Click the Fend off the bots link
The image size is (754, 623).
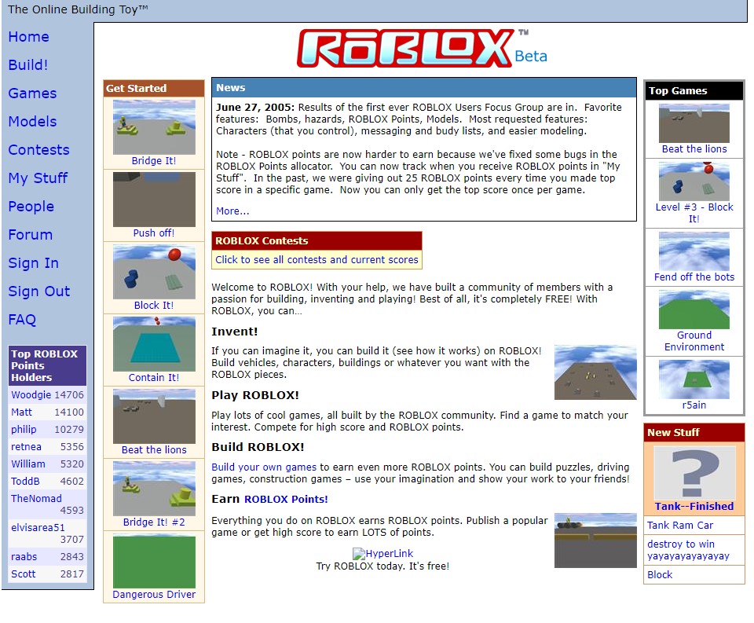click(694, 277)
